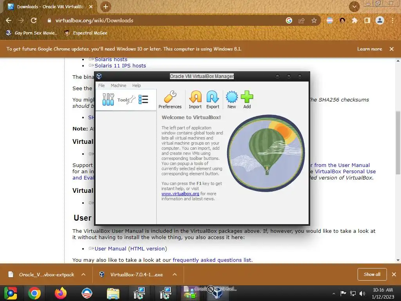
Task: Close the downloads bar
Action: [394, 274]
